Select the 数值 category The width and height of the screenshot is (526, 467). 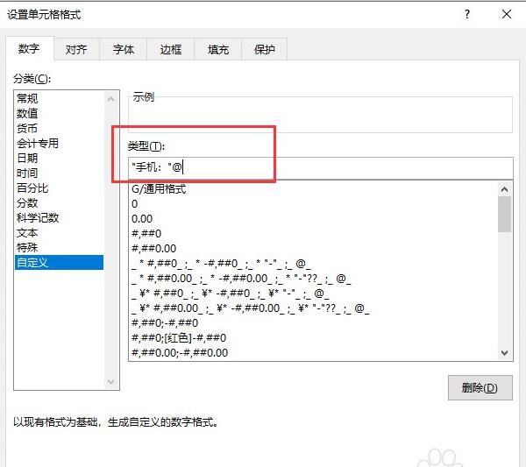(x=59, y=113)
